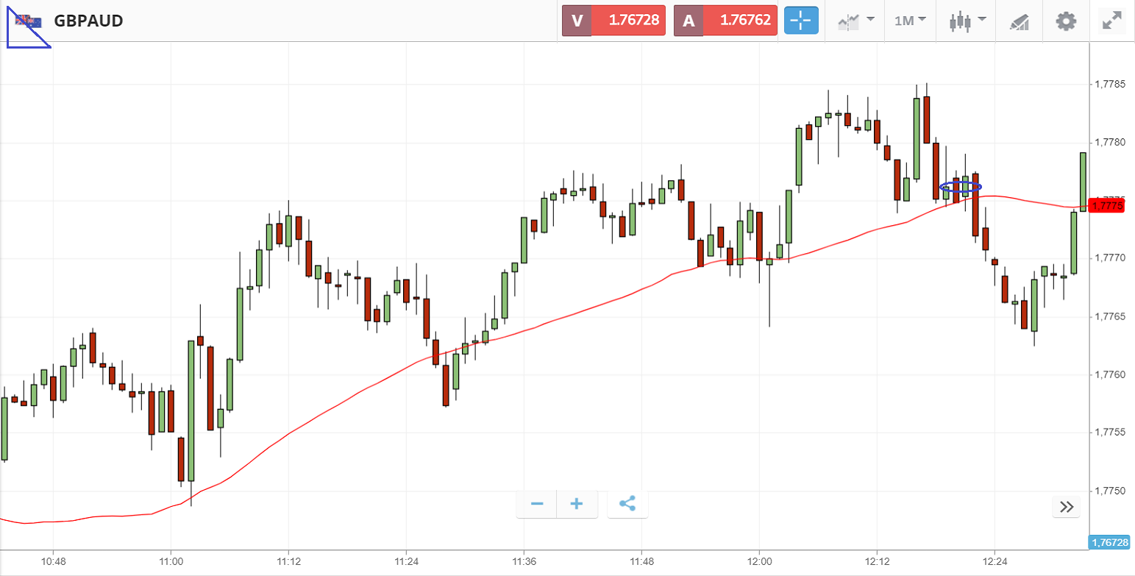Toggle the blue crosshair cursor button
This screenshot has width=1135, height=576.
coord(800,21)
